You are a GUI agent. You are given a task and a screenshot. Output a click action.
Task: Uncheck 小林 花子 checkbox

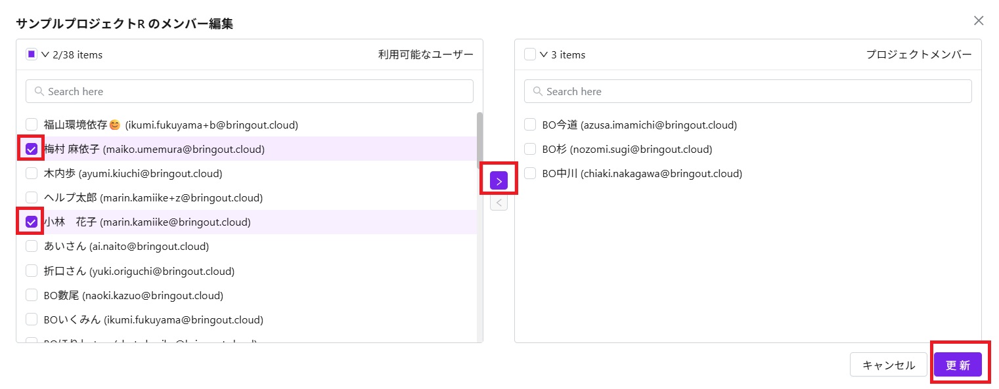32,222
